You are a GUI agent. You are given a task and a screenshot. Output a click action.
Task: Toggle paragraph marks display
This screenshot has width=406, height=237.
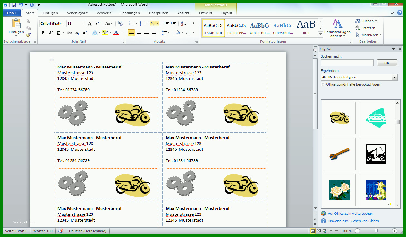coord(194,23)
